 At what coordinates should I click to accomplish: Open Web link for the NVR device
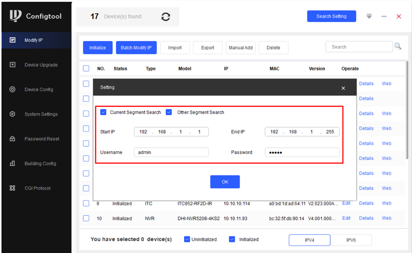[x=386, y=218]
